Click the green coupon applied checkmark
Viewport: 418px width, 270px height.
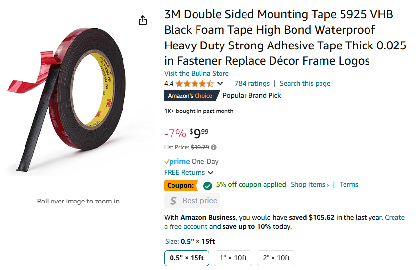(208, 186)
